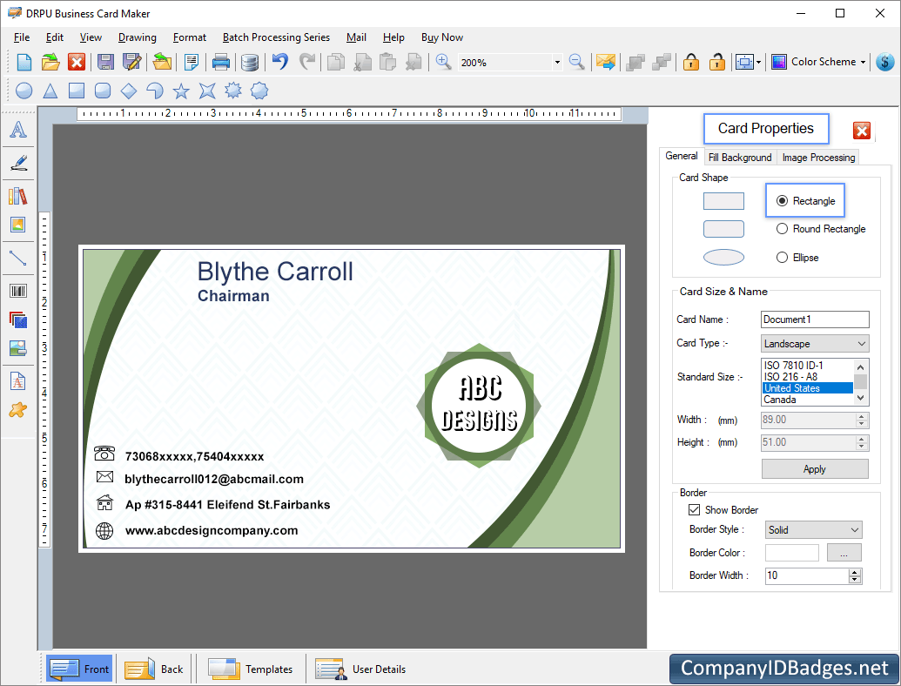The width and height of the screenshot is (901, 686).
Task: Adjust the Border Width spinner
Action: (x=855, y=575)
